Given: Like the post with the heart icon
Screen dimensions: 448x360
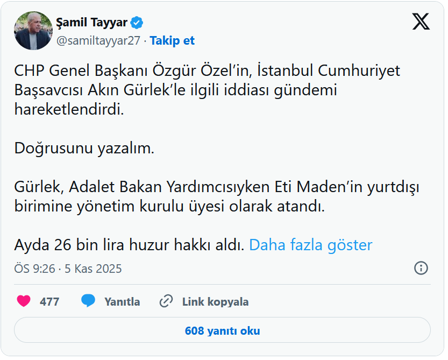Looking at the screenshot, I should pos(24,301).
